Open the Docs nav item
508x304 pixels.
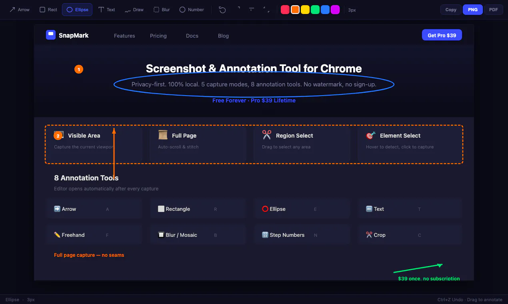coord(192,36)
